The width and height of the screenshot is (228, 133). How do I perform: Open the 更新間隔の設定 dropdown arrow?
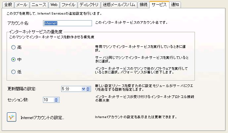pos(83,89)
